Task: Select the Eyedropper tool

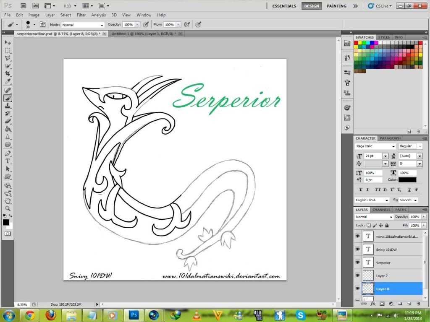Action: (x=8, y=81)
